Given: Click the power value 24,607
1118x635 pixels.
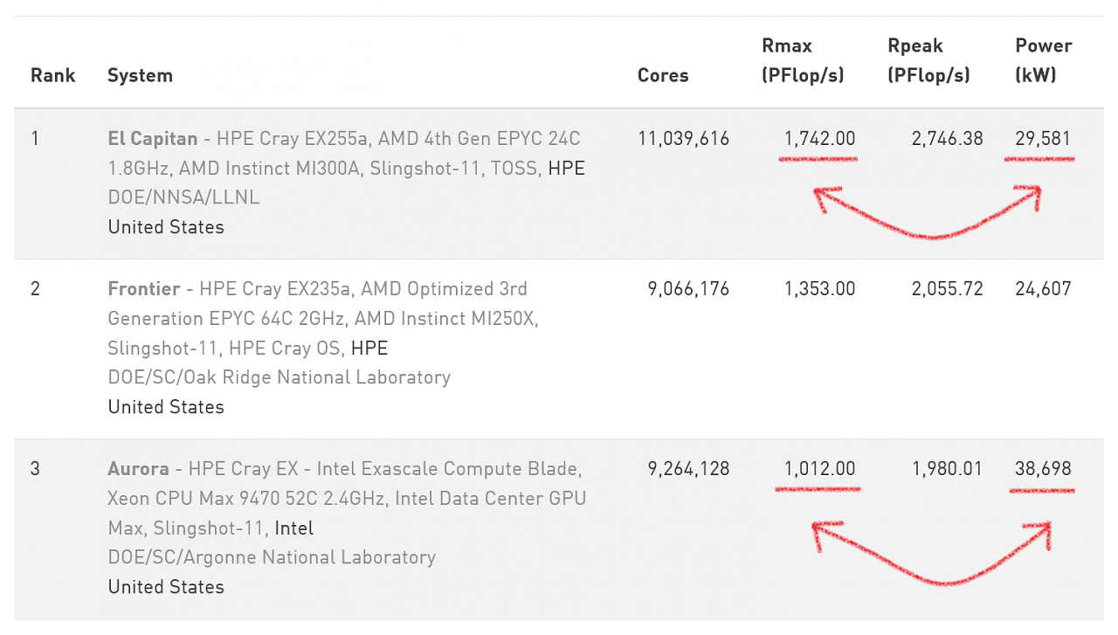Looking at the screenshot, I should (x=1043, y=288).
